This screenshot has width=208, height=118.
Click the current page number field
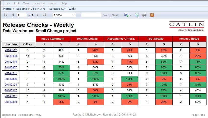(x=22, y=15)
